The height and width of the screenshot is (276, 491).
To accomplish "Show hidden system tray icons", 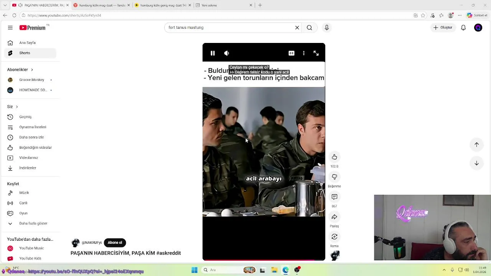I will [444, 270].
